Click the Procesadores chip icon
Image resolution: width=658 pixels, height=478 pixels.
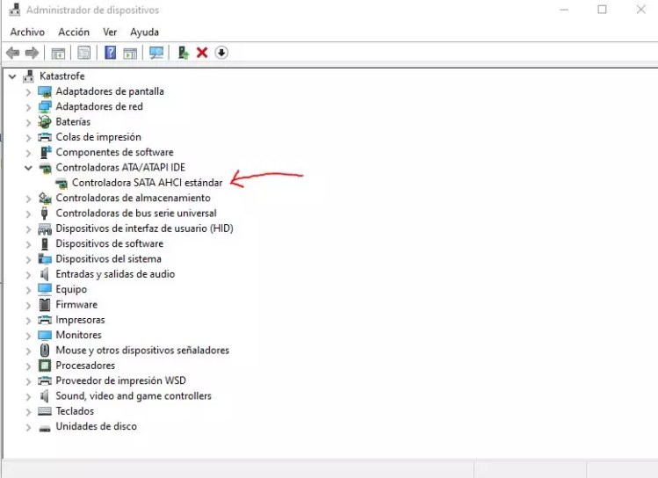(45, 366)
